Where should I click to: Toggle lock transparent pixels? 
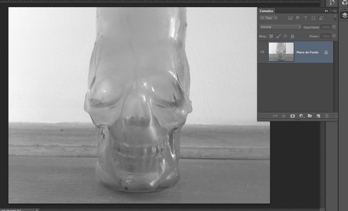pos(271,36)
